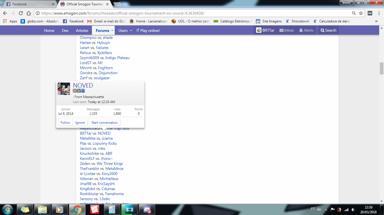Click NOVED's avatar in the profile card

tap(64, 89)
